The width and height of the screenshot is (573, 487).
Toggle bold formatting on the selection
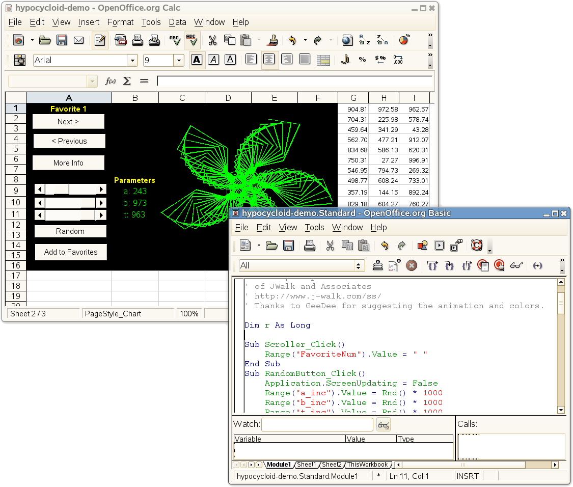tap(197, 60)
